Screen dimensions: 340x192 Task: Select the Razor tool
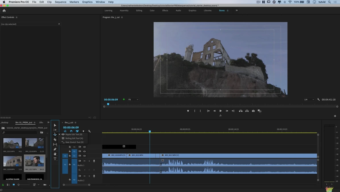point(55,140)
